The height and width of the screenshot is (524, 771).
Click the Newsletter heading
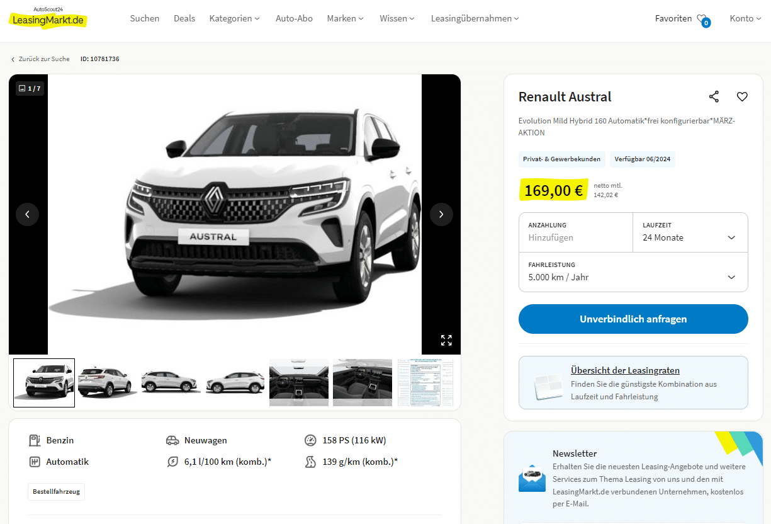click(x=575, y=453)
